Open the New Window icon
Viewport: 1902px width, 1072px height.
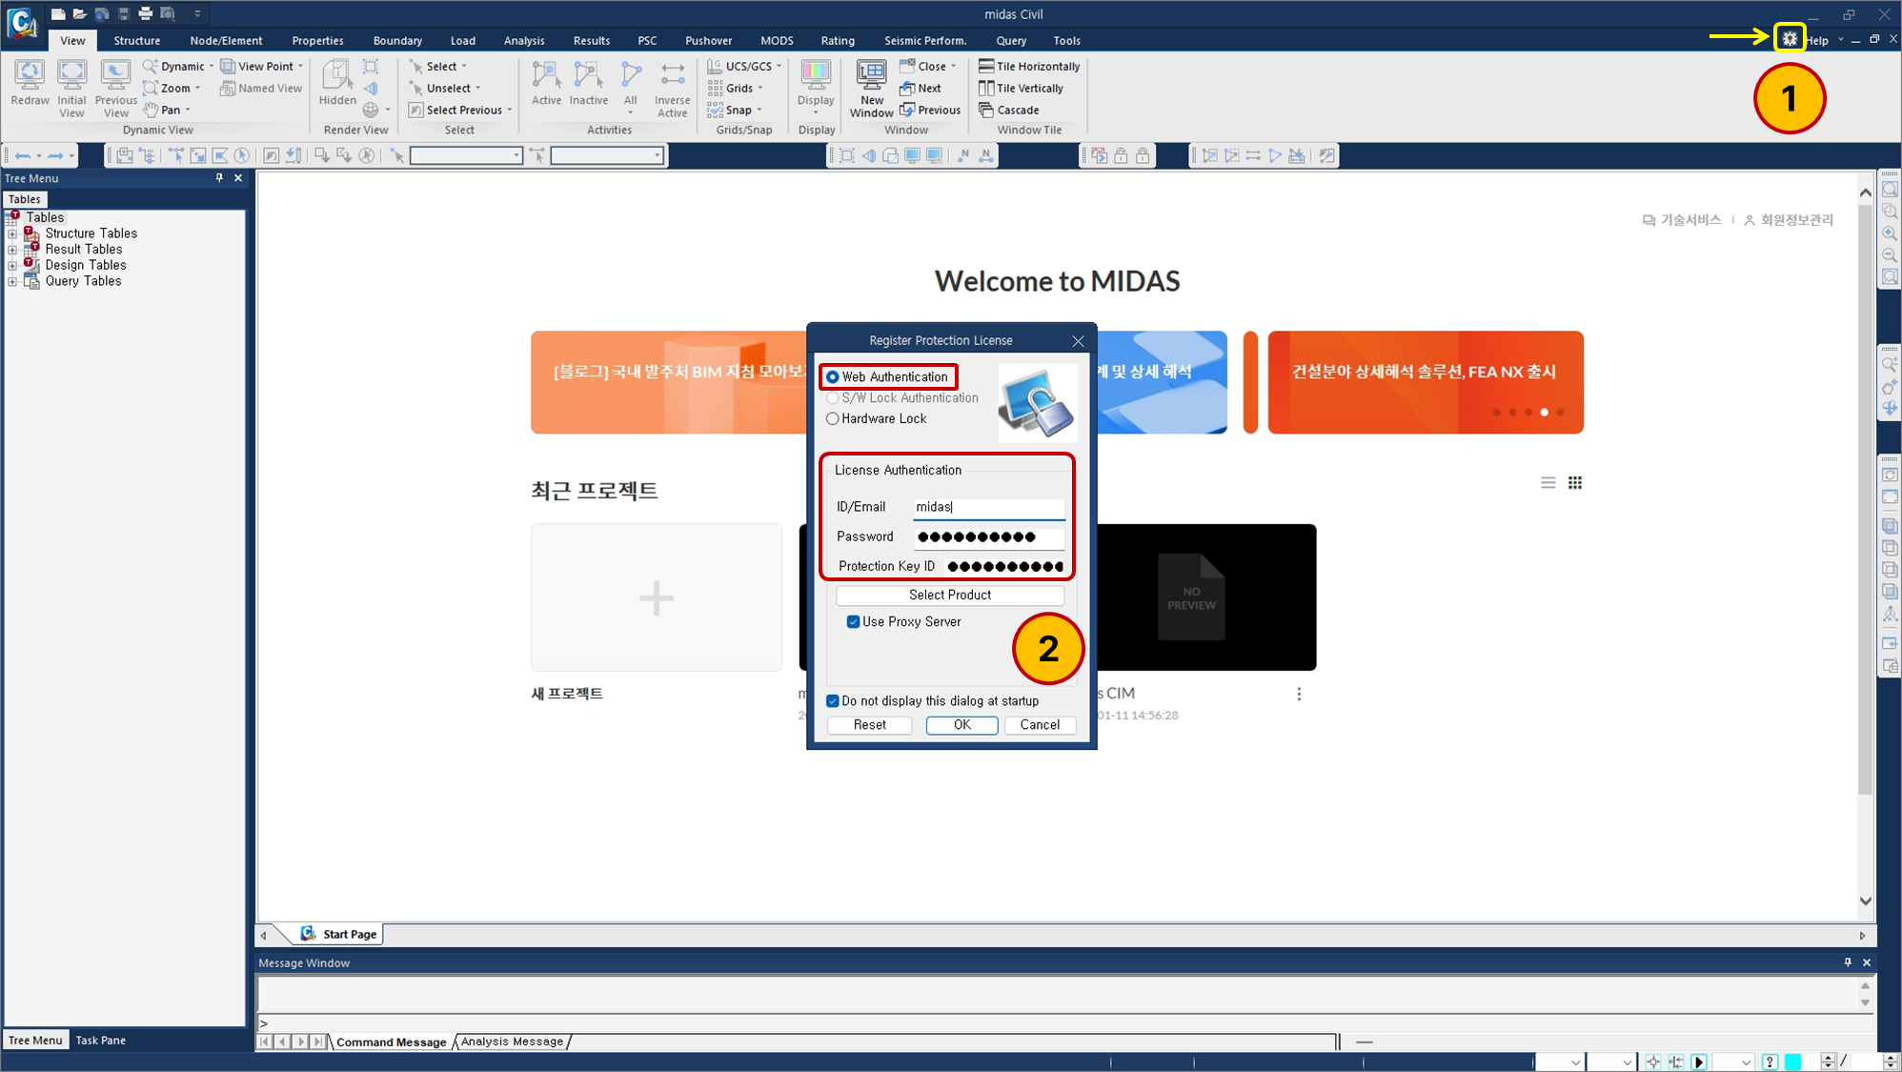pos(872,89)
